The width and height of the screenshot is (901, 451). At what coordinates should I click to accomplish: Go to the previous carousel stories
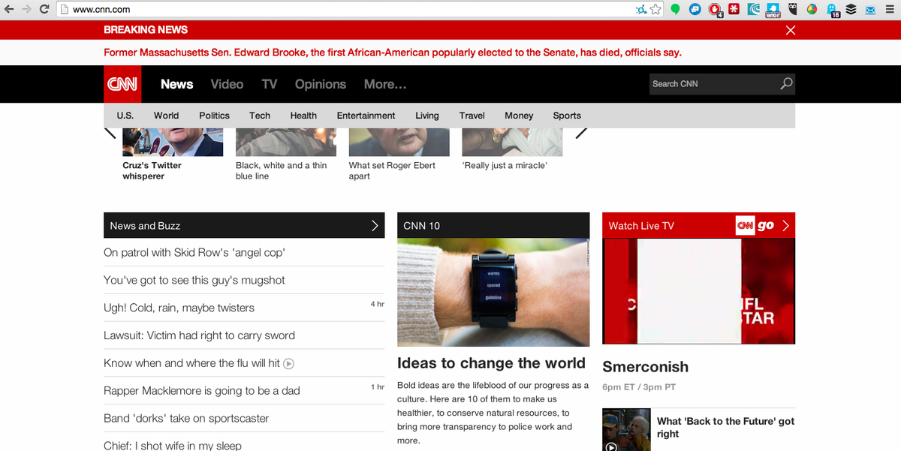tap(110, 134)
